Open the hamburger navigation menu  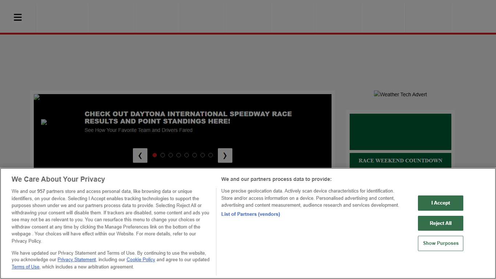18,17
